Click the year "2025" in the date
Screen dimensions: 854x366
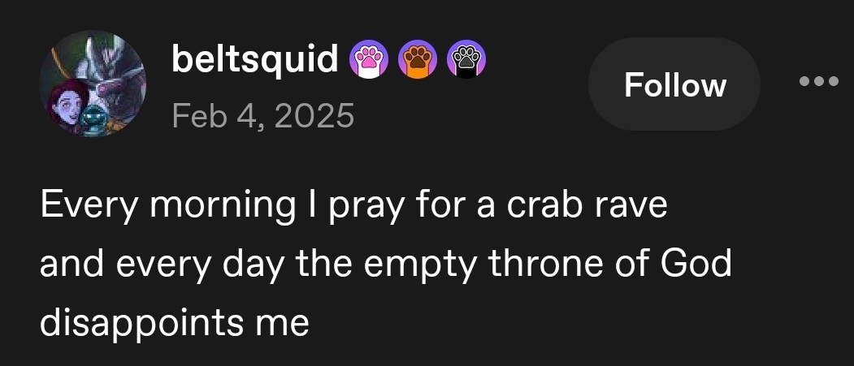click(x=315, y=116)
